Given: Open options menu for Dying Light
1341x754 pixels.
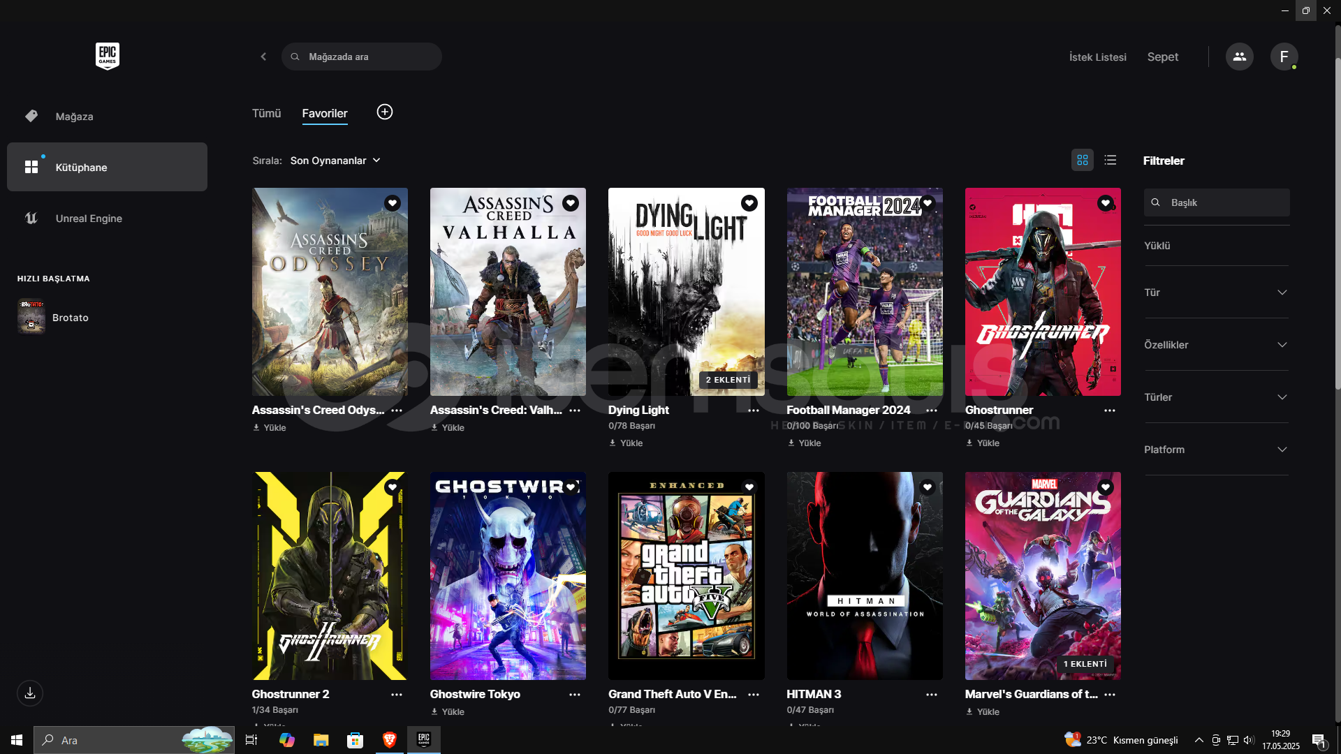Looking at the screenshot, I should (x=754, y=411).
